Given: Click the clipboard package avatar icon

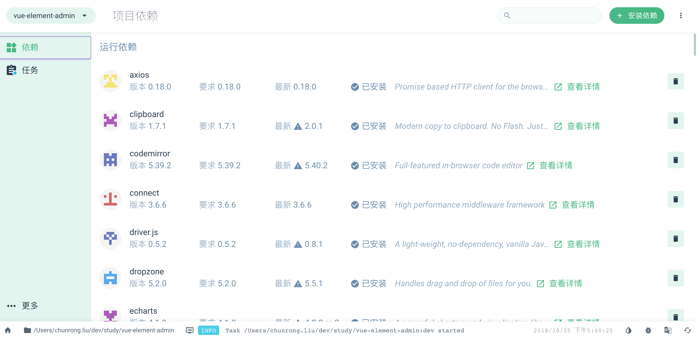Looking at the screenshot, I should click(x=110, y=121).
